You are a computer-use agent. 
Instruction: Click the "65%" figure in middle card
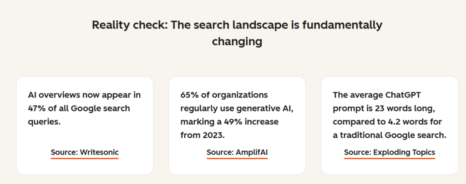tap(189, 95)
